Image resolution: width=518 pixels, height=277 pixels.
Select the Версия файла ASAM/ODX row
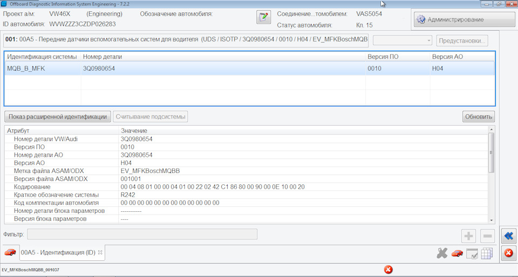click(247, 179)
